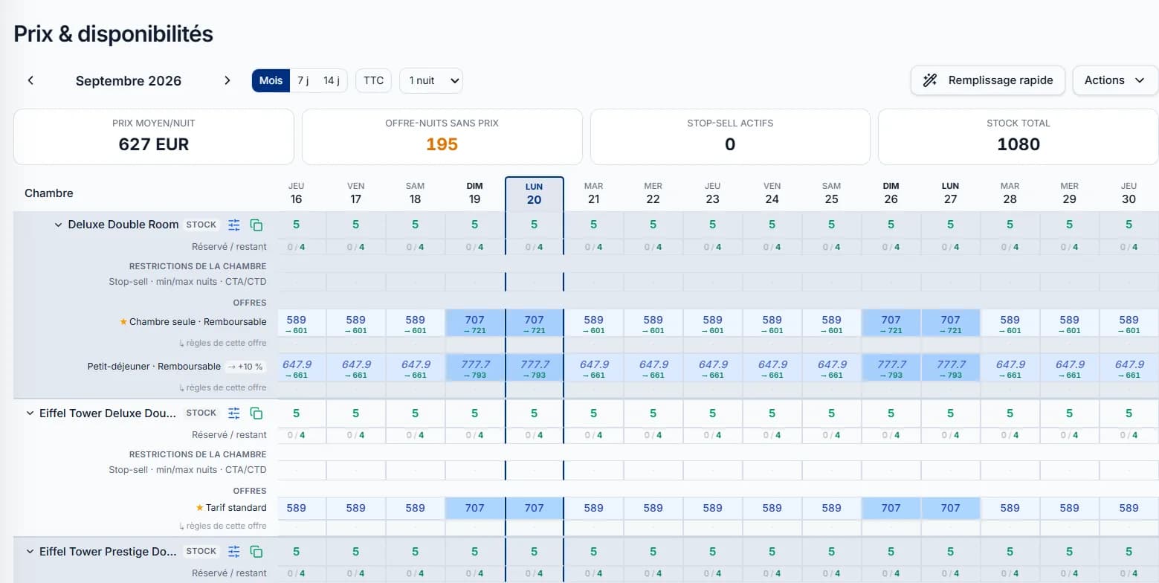This screenshot has width=1159, height=583.
Task: Switch to the 14 j view
Action: (332, 80)
